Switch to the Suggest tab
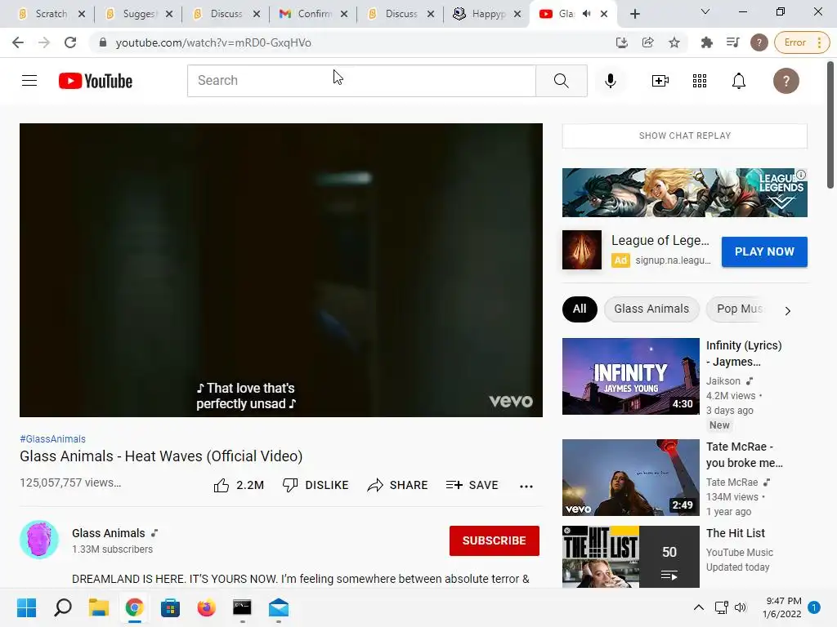Screen dimensions: 837x627 [139, 14]
